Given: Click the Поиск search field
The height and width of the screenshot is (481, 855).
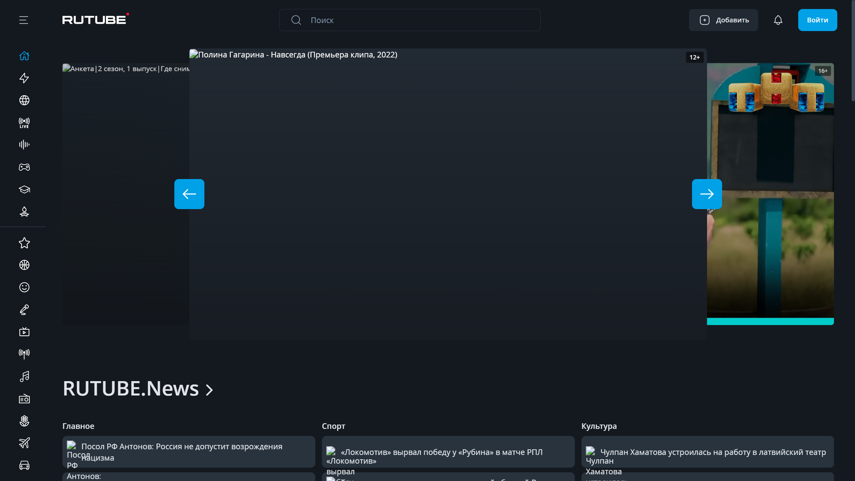Looking at the screenshot, I should (x=409, y=20).
